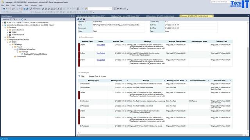Open the search combo box dropdown arrow in the toolbar
The height and width of the screenshot is (140, 250).
(111, 9)
